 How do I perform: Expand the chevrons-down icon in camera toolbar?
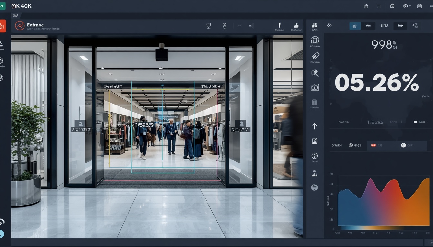225,26
